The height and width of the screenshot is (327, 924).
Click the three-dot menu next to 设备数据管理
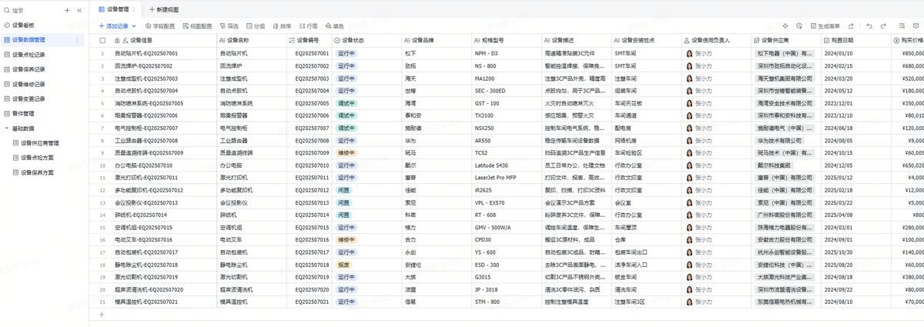75,39
